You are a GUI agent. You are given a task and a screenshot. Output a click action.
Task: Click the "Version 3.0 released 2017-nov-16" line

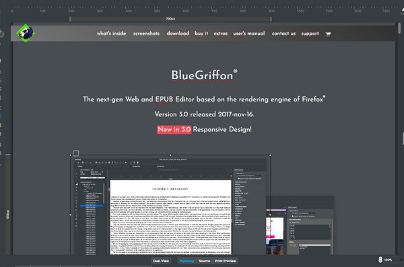point(204,114)
